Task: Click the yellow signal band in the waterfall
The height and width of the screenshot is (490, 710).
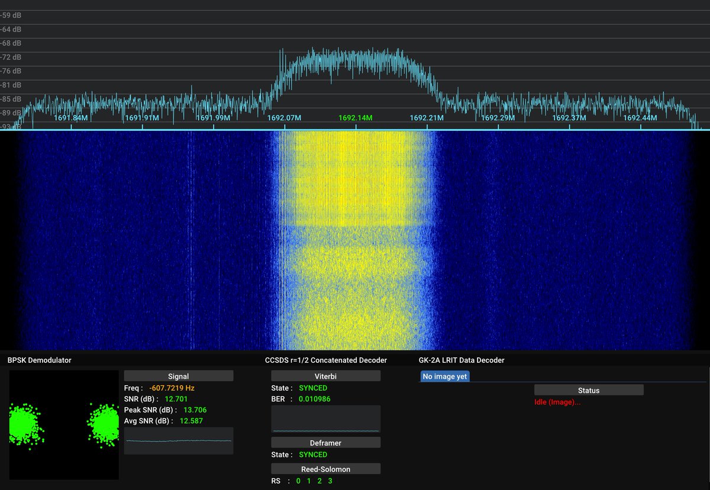Action: coord(357,240)
